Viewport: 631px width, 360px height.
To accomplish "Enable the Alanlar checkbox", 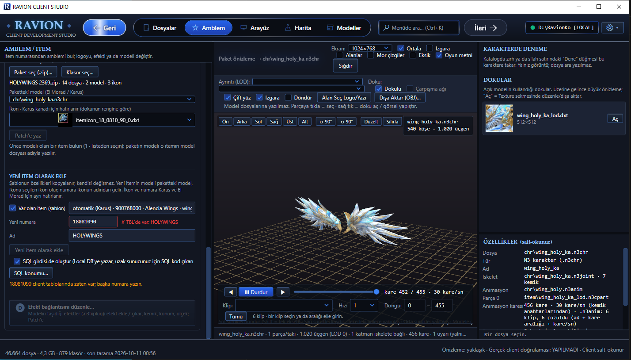I will coord(340,55).
